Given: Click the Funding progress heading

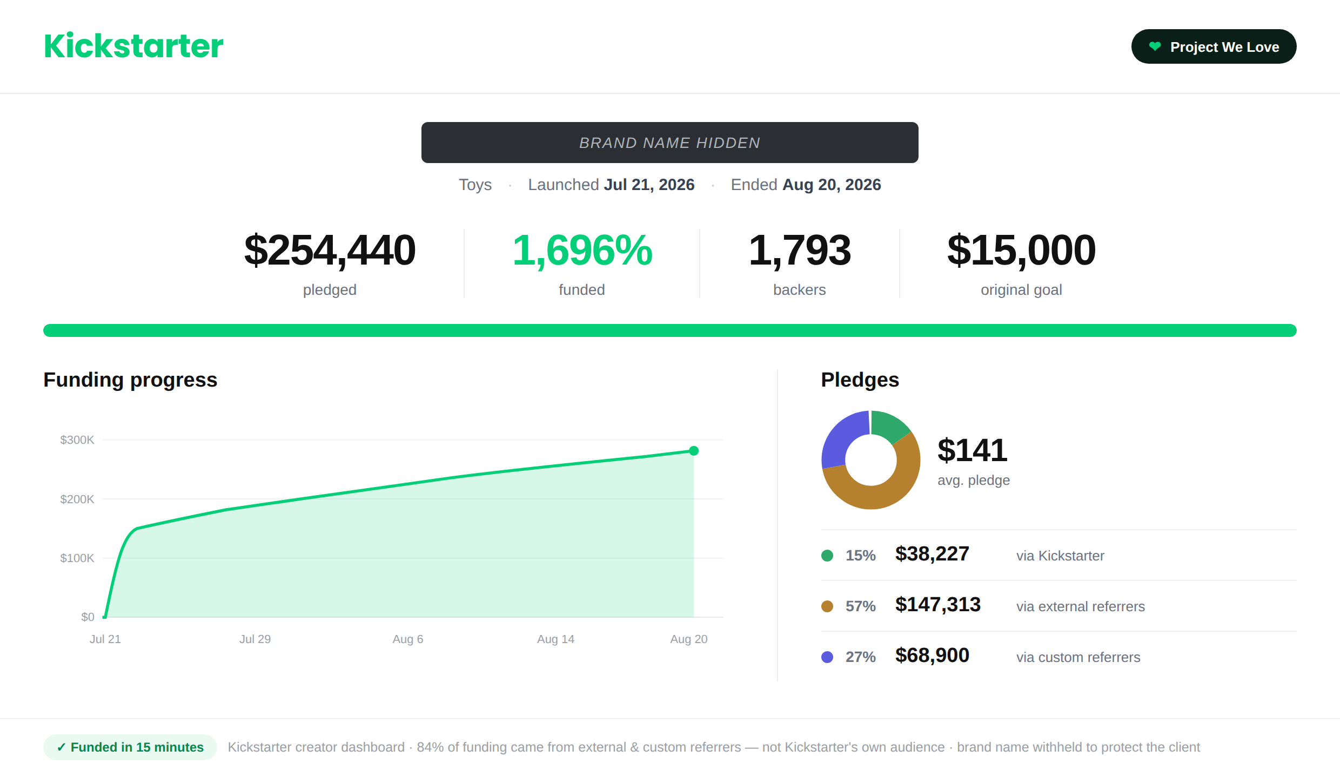Looking at the screenshot, I should pyautogui.click(x=130, y=380).
